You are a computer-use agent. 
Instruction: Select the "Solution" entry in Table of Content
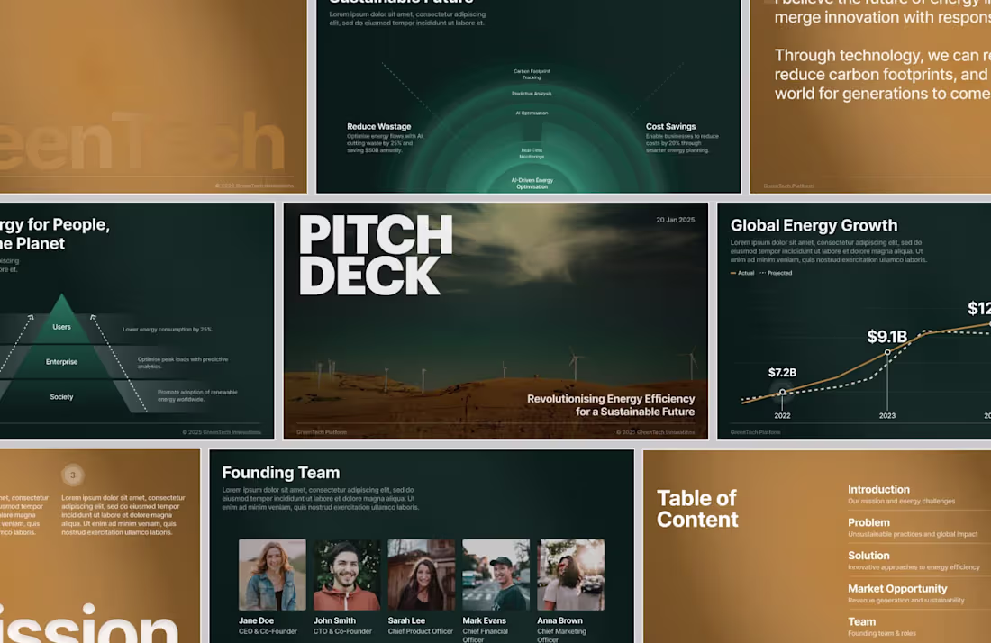(868, 556)
